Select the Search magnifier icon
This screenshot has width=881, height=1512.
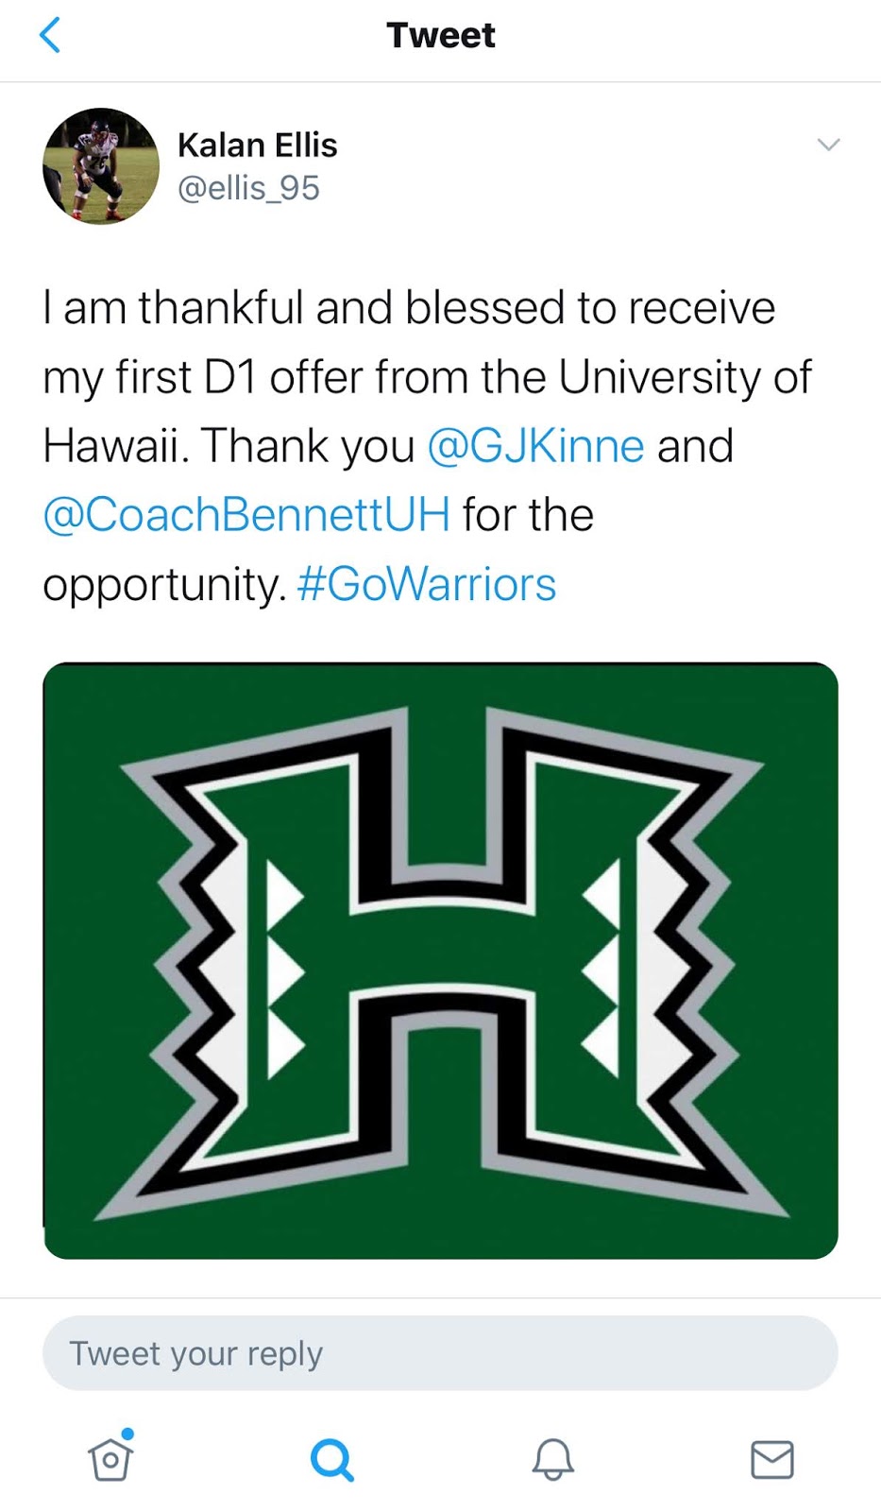[x=330, y=1458]
